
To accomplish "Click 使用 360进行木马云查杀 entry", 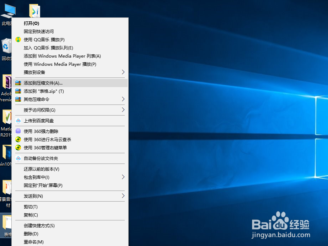I will 70,139.
